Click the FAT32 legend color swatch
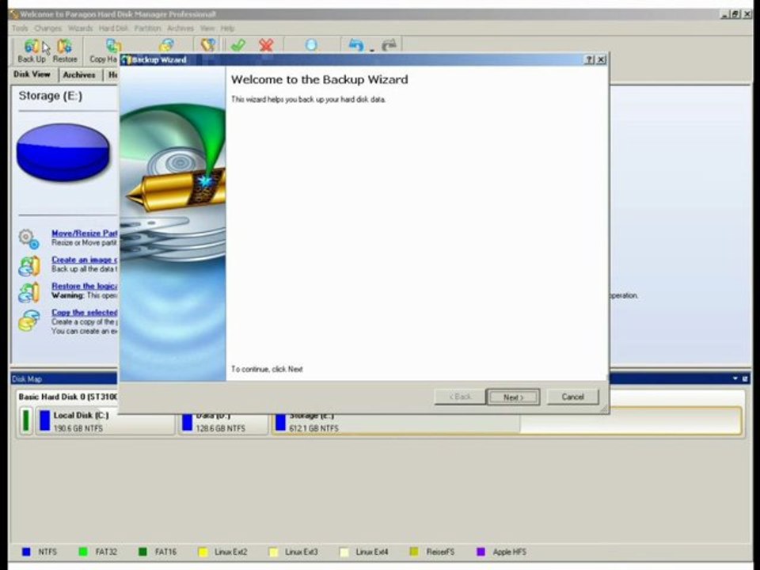The height and width of the screenshot is (570, 760). (x=83, y=552)
